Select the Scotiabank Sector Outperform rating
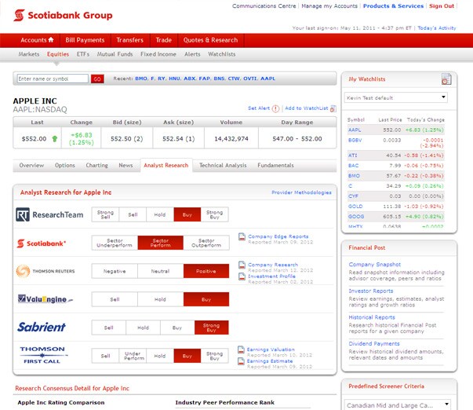The height and width of the screenshot is (410, 473). [206, 243]
